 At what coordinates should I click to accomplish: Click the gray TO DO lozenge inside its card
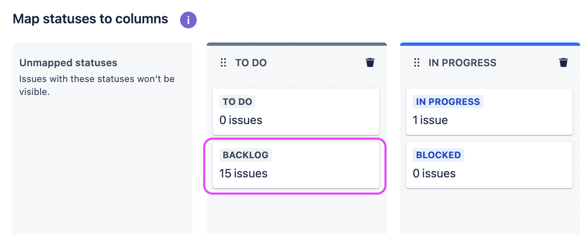(x=238, y=102)
